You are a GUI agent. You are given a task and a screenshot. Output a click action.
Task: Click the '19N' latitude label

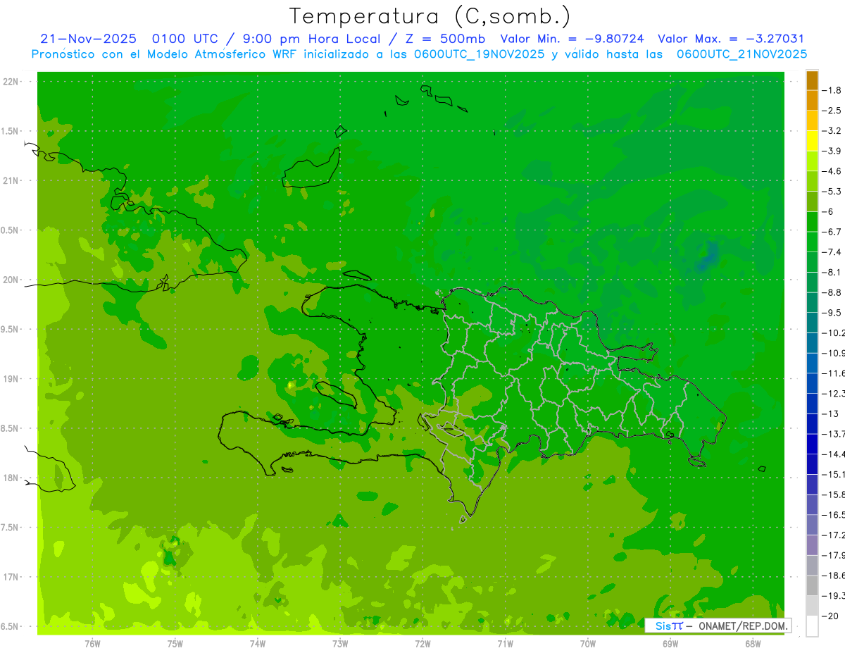11,379
